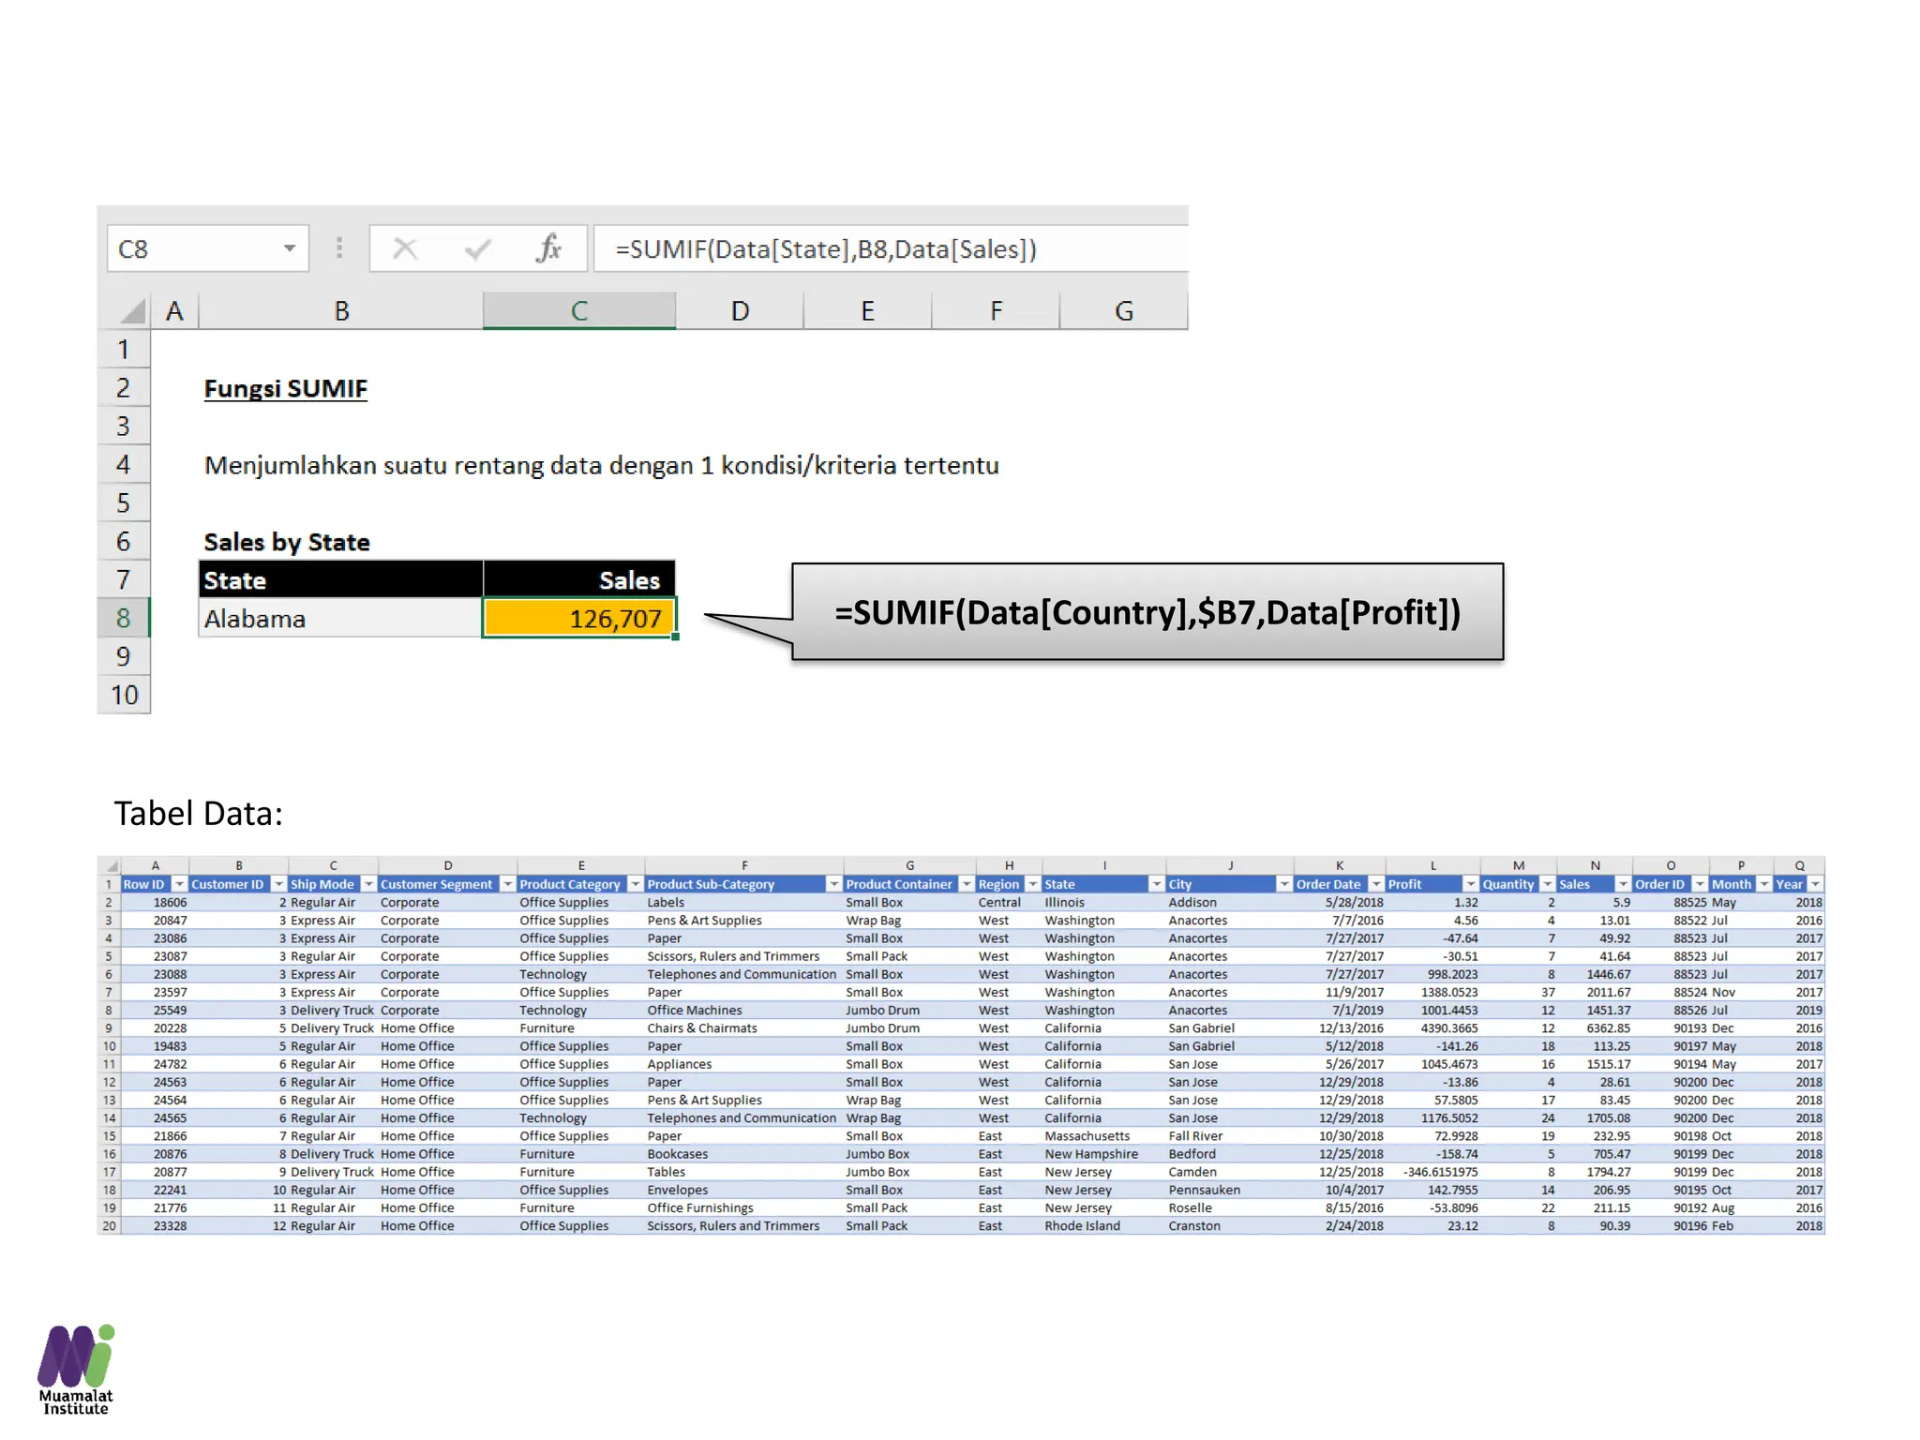Screen dimensions: 1920x1440
Task: Expand the Name Box dropdown arrow
Action: point(290,248)
